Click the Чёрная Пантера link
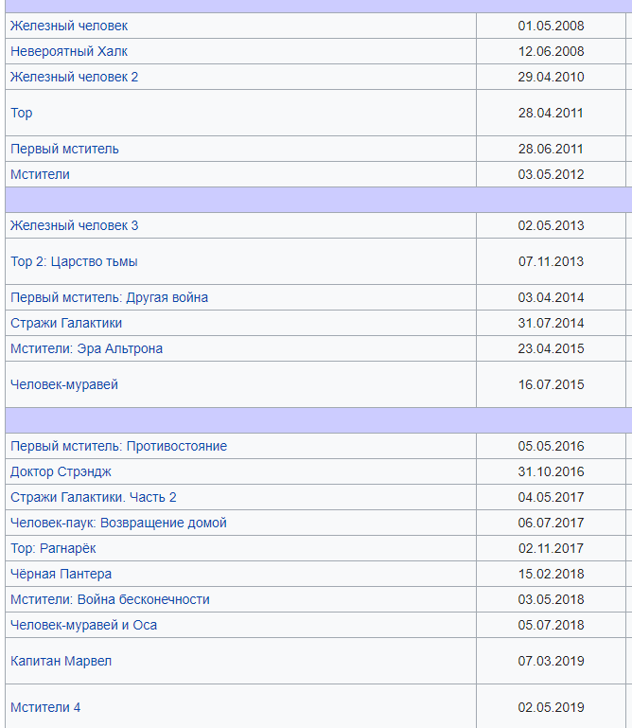 tap(61, 574)
